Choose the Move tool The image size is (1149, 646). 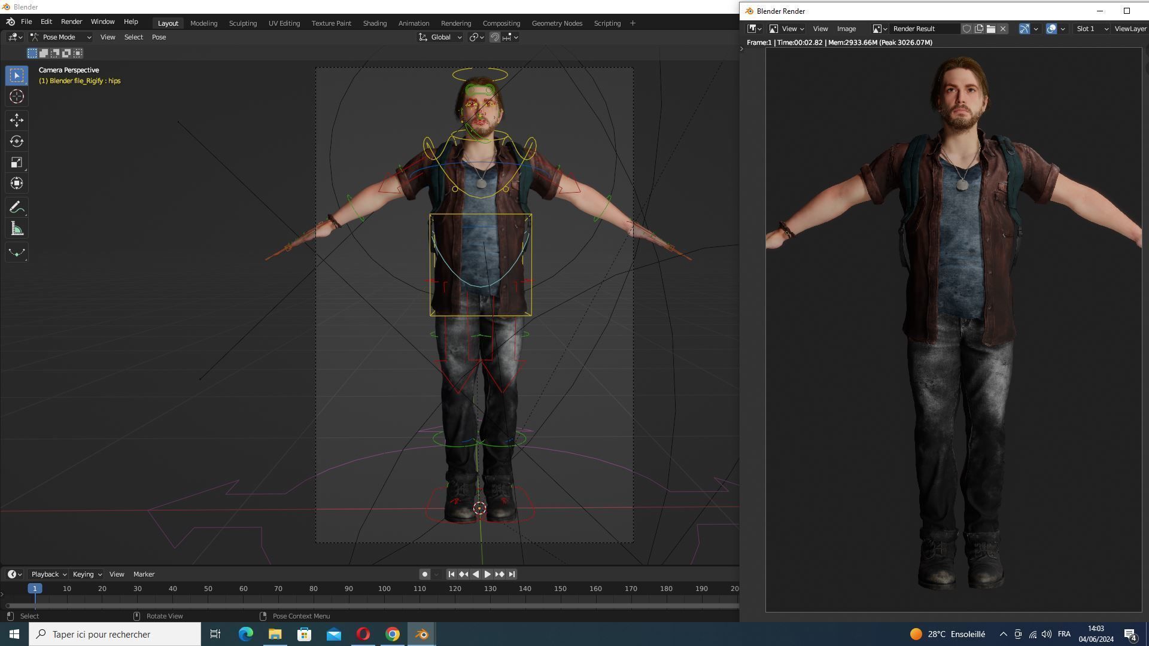coord(17,120)
